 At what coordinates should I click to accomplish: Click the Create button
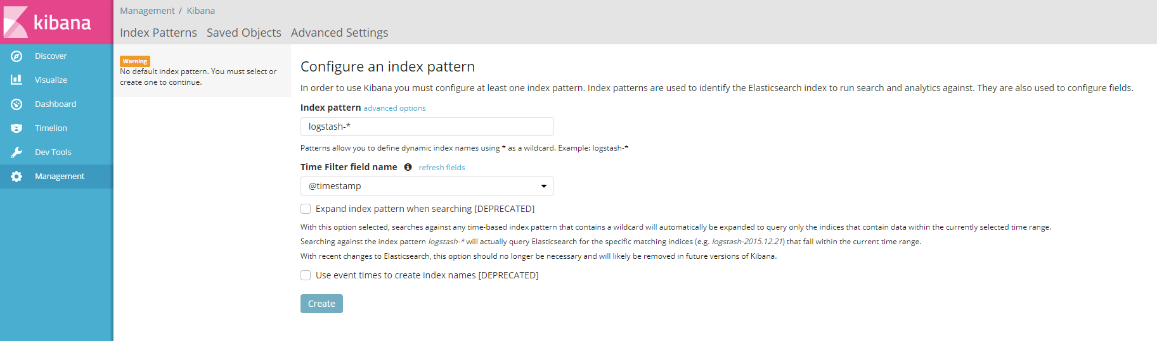coord(321,304)
